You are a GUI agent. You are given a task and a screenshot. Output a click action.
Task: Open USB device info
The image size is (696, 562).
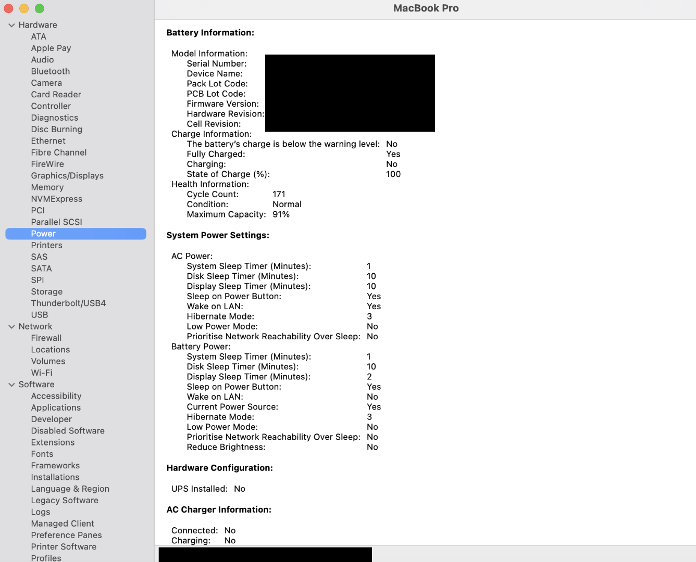[39, 315]
